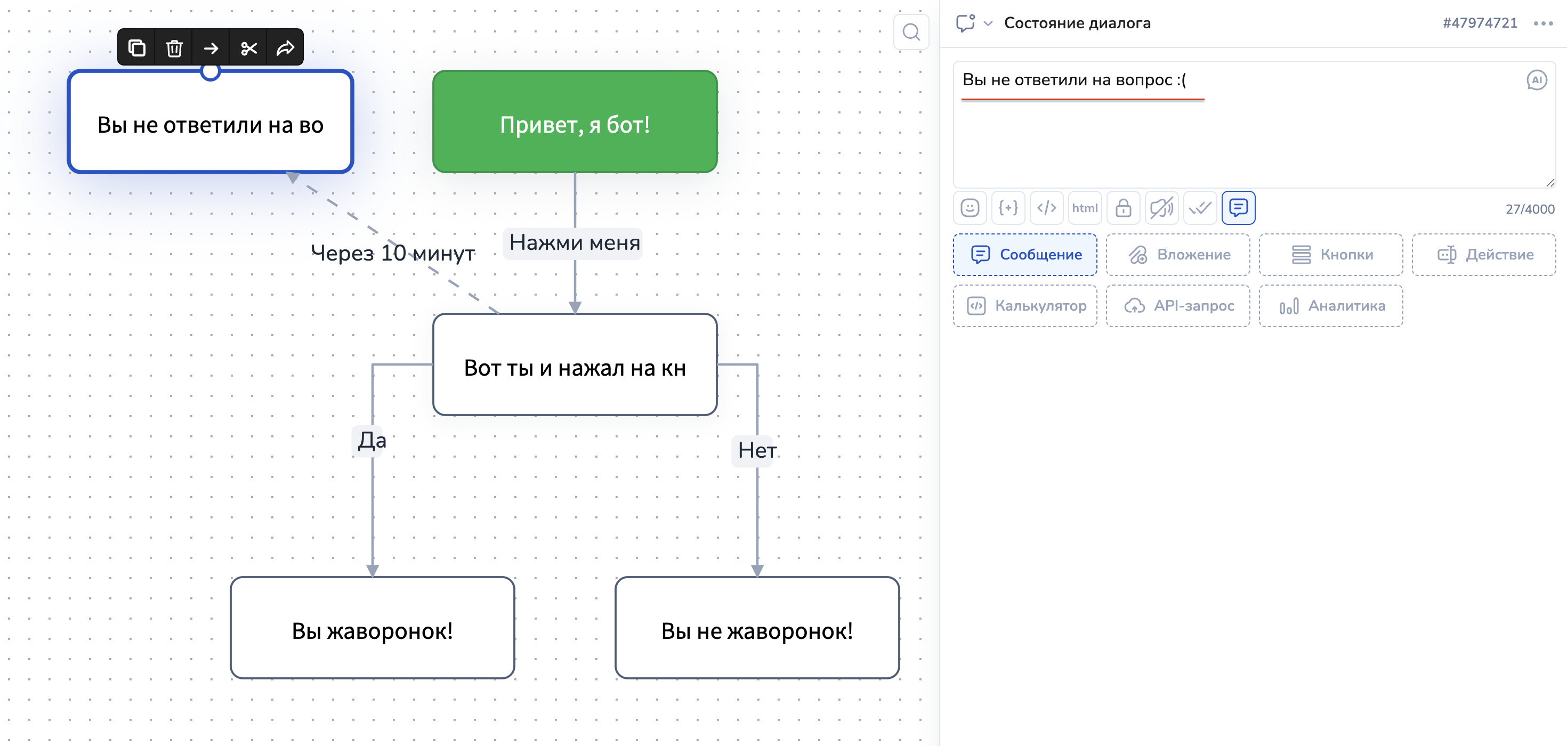Viewport: 1567px width, 746px height.
Task: Open the emoji picker icon
Action: tap(970, 208)
